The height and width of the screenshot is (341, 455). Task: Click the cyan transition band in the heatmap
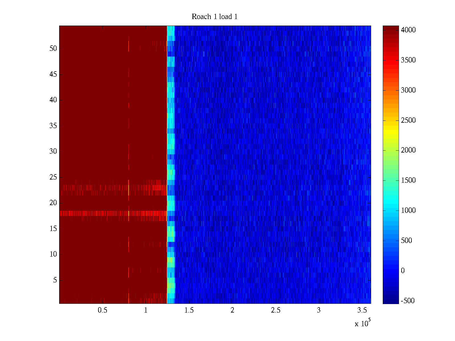[x=171, y=142]
